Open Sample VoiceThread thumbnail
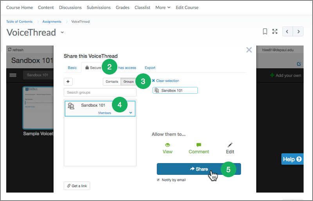Viewport: 313px width, 201px height. tap(38, 108)
